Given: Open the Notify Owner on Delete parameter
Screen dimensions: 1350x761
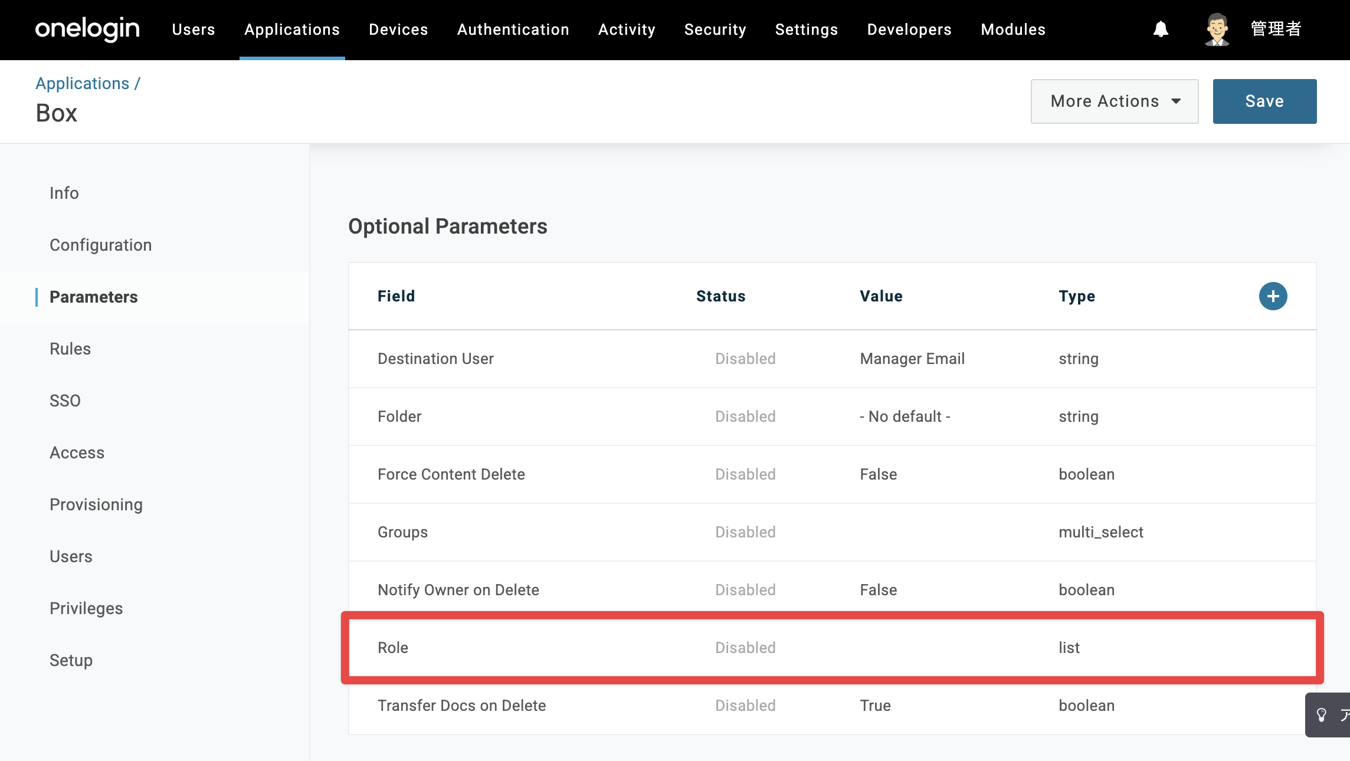Looking at the screenshot, I should coord(832,590).
